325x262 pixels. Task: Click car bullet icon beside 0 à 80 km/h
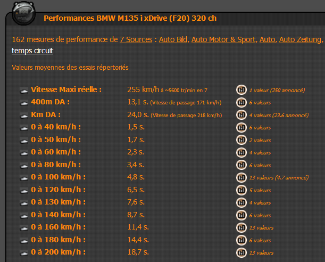tap(24, 166)
